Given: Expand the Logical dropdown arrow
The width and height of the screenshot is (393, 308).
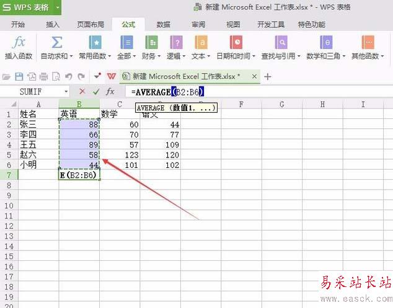Looking at the screenshot, I should point(184,56).
